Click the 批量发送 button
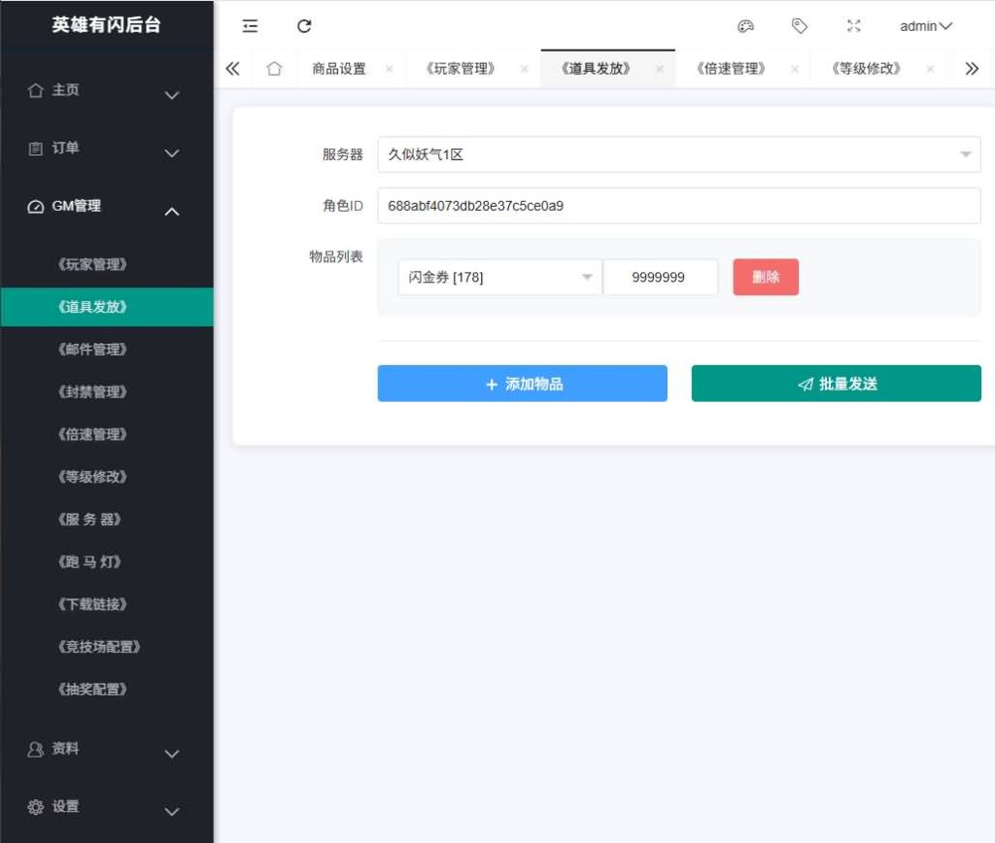Screen dimensions: 995x843 pyautogui.click(x=836, y=383)
